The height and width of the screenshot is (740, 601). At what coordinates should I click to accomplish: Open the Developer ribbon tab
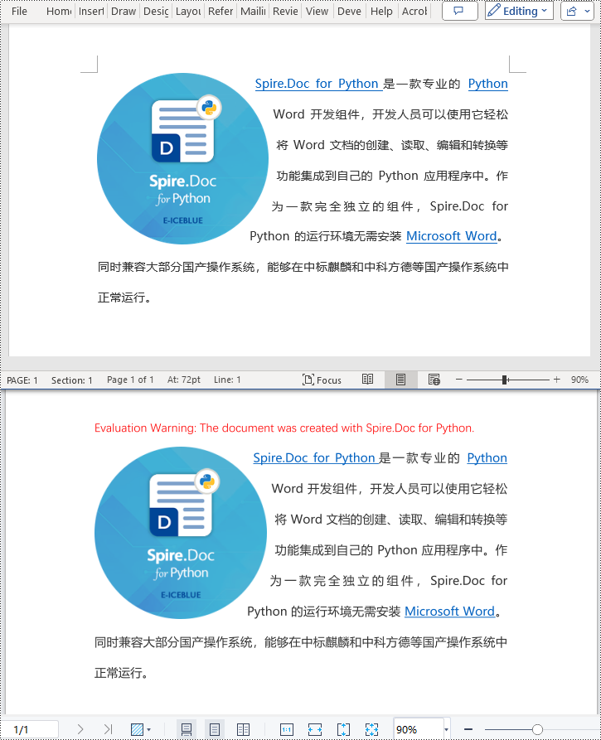click(349, 11)
